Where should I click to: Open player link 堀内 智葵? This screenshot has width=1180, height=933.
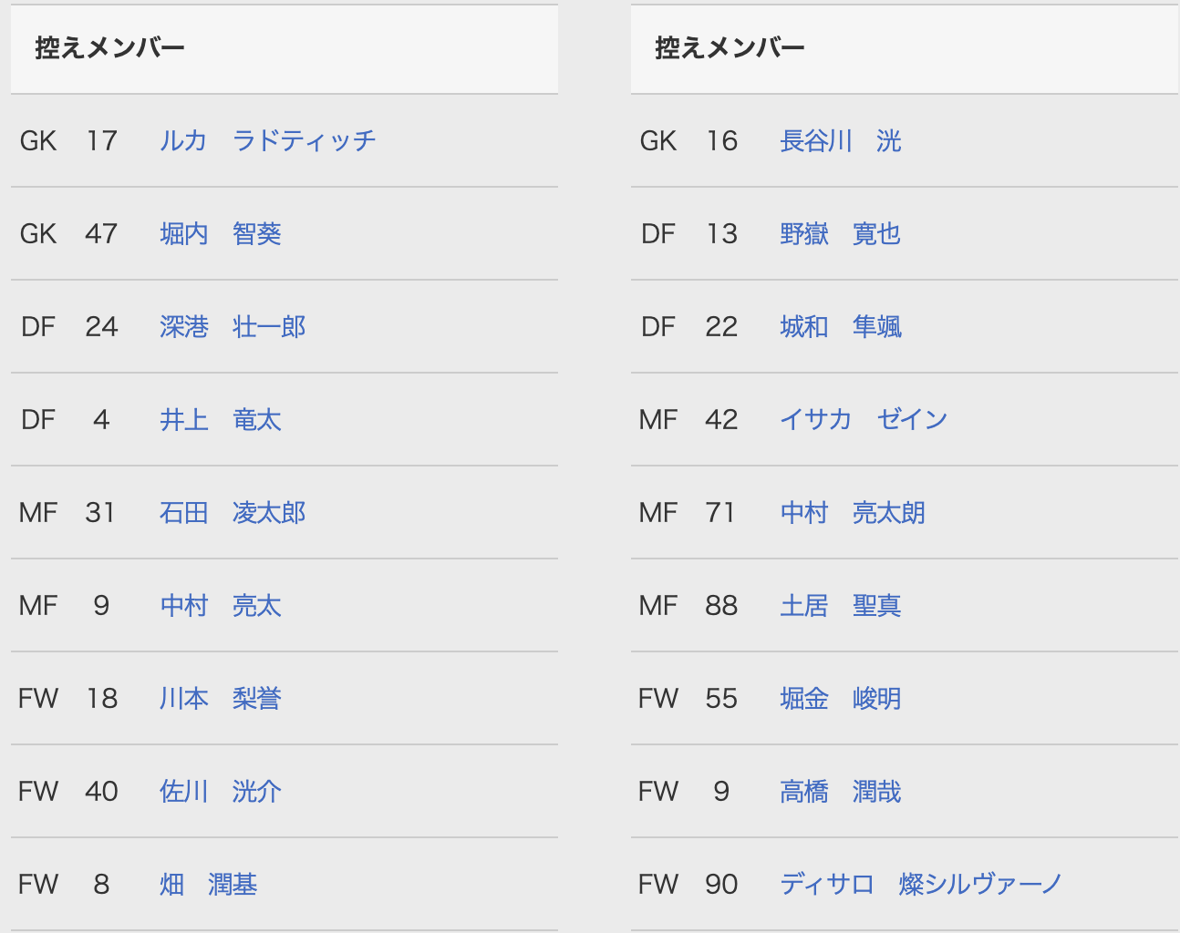(x=221, y=234)
